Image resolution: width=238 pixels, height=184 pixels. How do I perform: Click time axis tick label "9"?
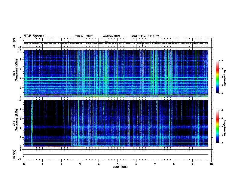(x=192, y=164)
